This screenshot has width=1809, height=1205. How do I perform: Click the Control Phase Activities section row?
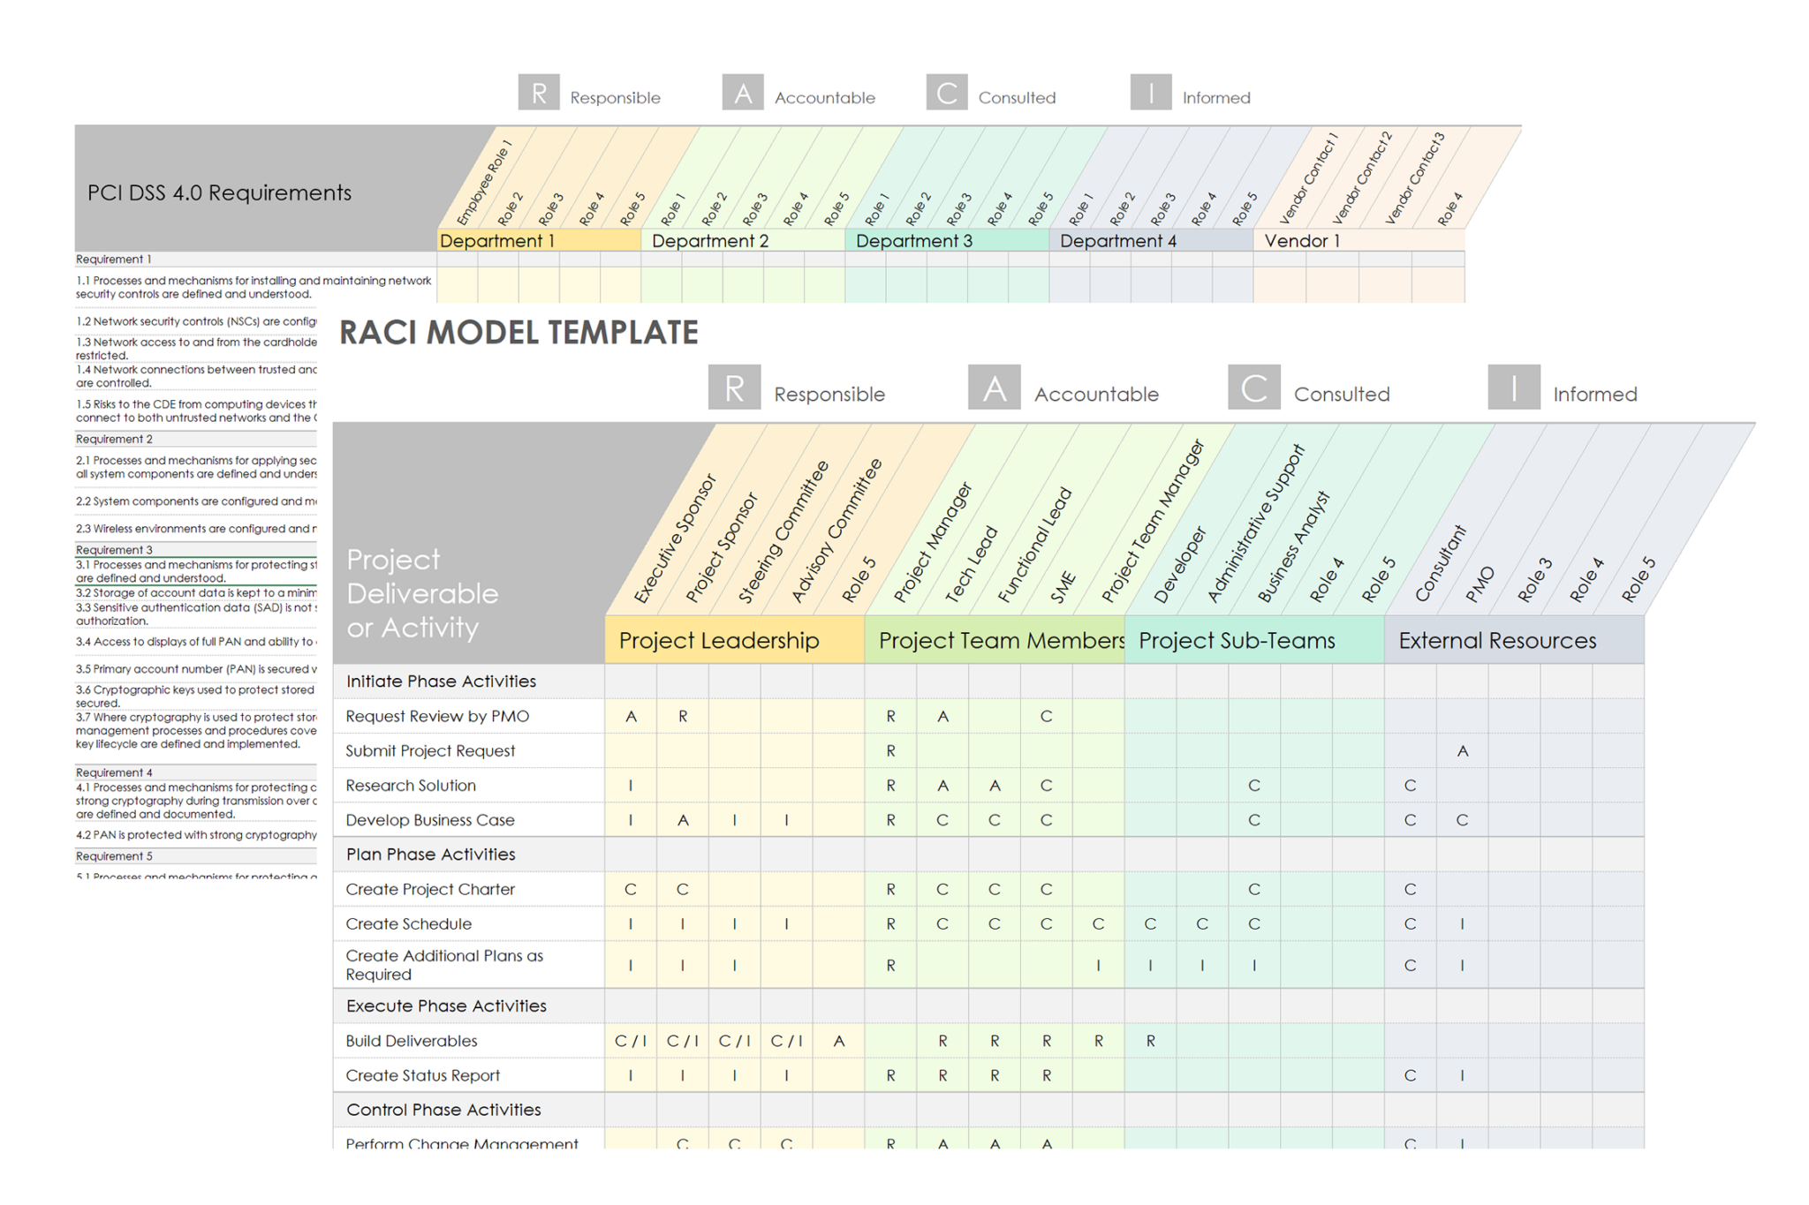[x=988, y=1110]
